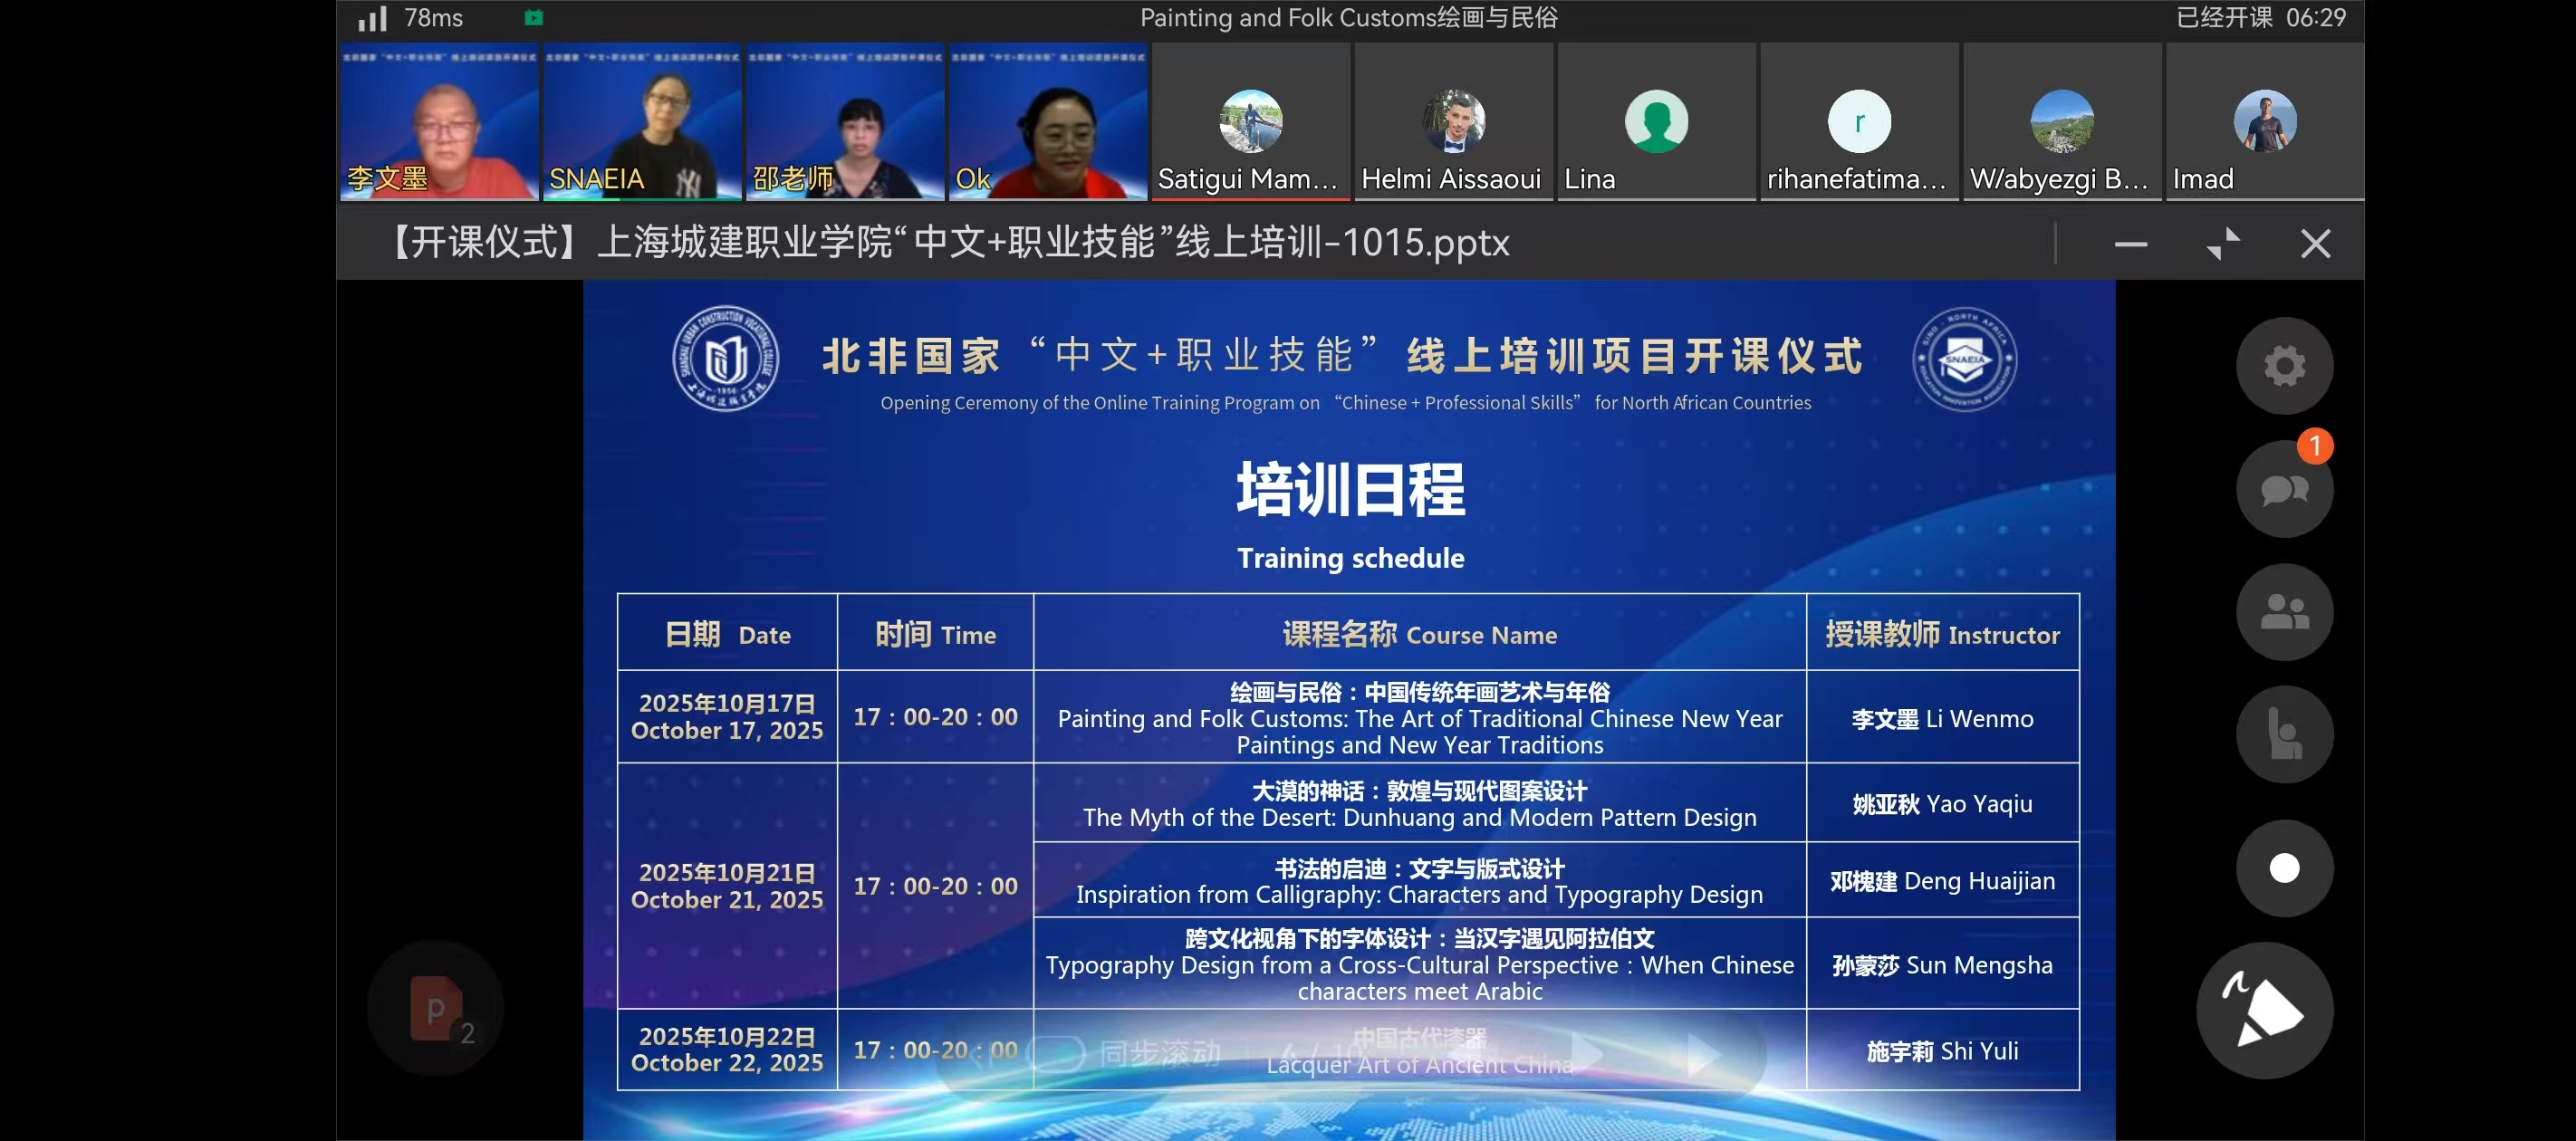Click the 邵老师 video tile

click(x=845, y=122)
